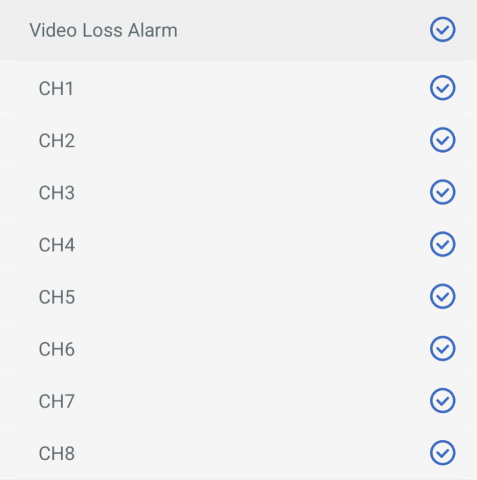Image resolution: width=477 pixels, height=480 pixels.
Task: Select the CH5 label text
Action: [x=57, y=297]
